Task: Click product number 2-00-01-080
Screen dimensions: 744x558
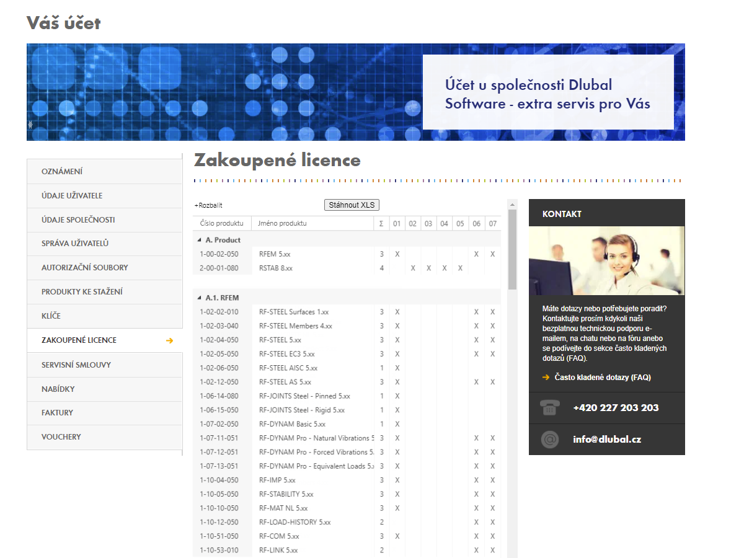Action: [x=219, y=268]
